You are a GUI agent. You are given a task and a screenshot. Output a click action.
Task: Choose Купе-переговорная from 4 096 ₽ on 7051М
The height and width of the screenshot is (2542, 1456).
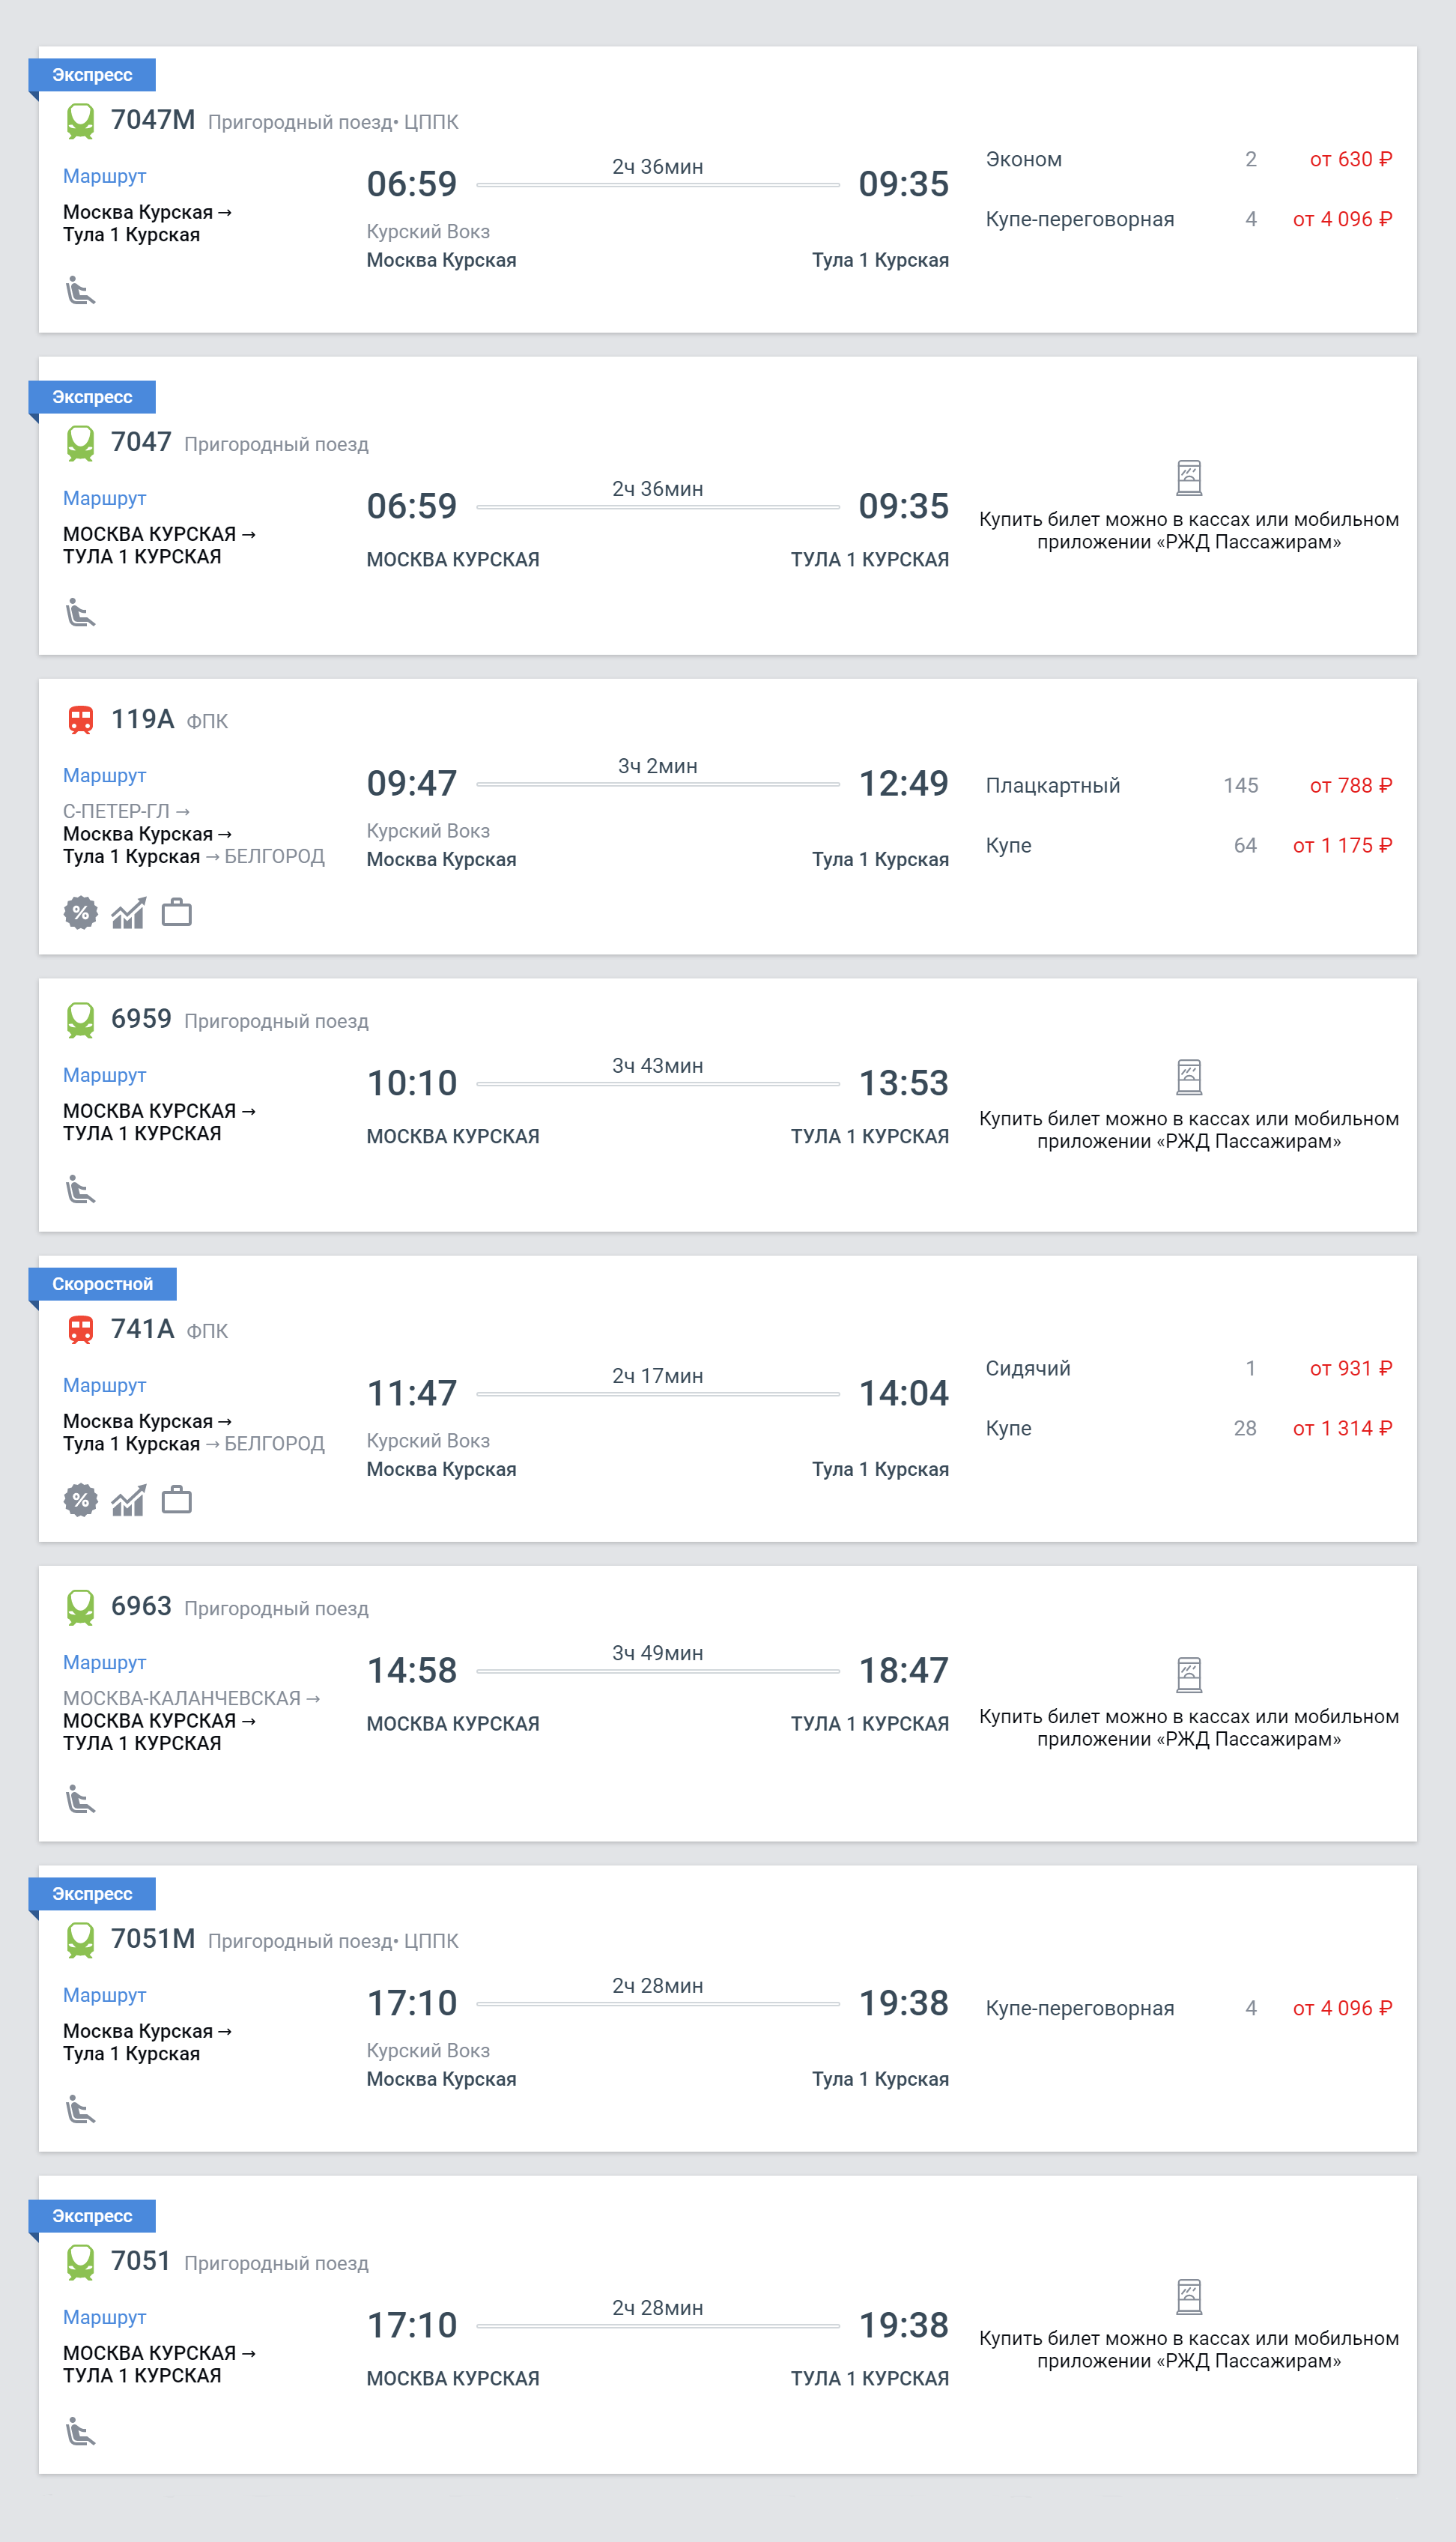(x=1189, y=2008)
